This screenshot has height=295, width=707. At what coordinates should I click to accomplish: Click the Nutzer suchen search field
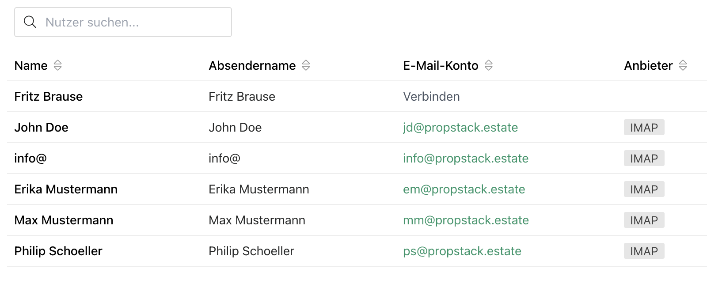point(133,22)
